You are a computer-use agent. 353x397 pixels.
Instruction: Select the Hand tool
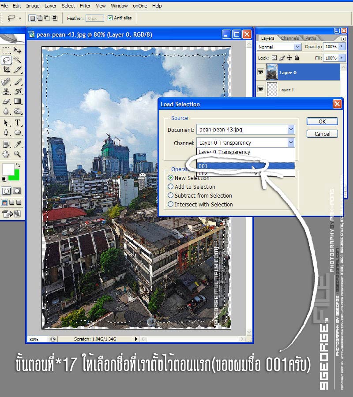(6, 154)
